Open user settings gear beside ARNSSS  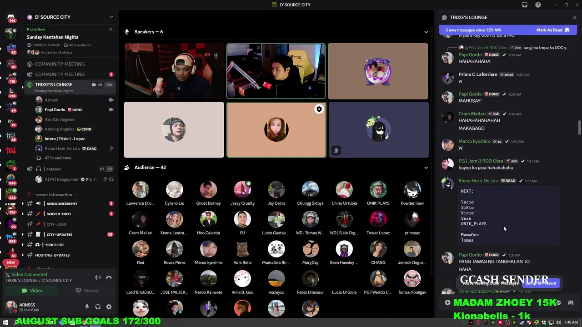point(109,307)
